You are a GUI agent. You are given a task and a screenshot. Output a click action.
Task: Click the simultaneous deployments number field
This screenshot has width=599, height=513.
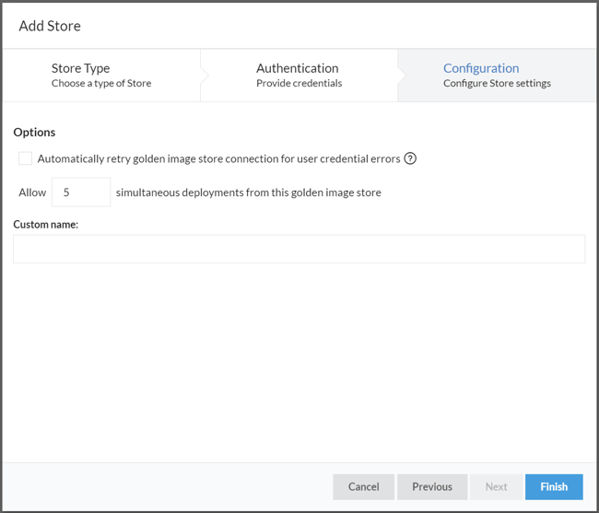coord(81,192)
